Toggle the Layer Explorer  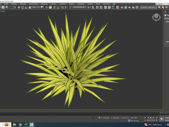101,7
